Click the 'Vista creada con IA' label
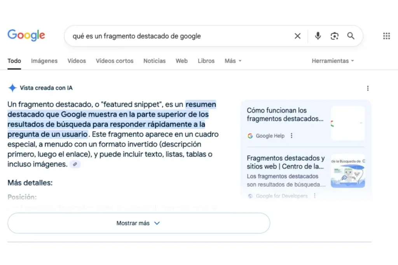 point(46,88)
